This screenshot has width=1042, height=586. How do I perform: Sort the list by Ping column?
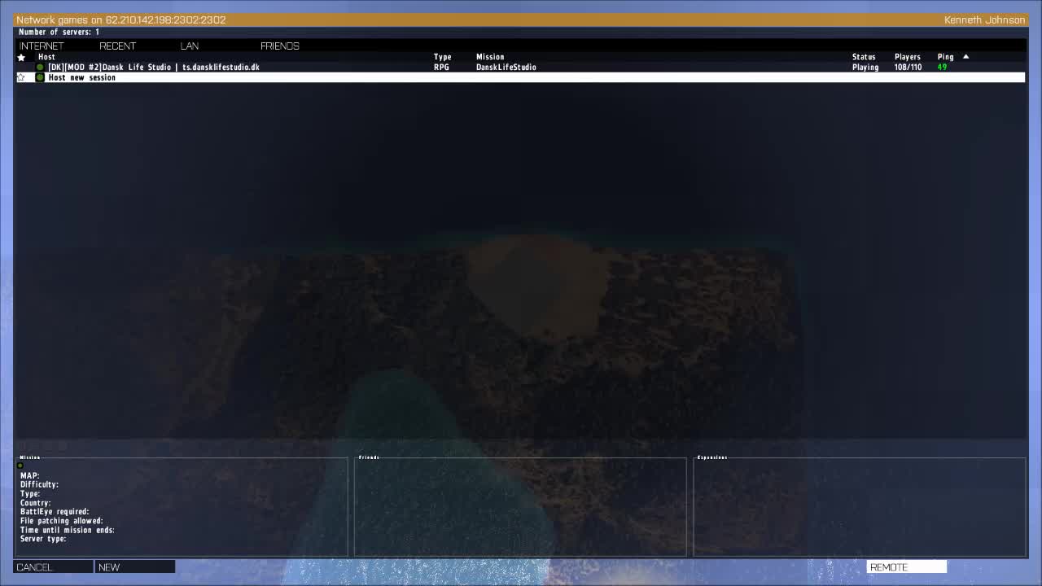[945, 57]
